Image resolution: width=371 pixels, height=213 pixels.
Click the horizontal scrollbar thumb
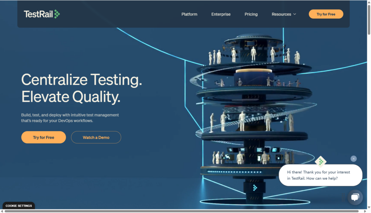click(181, 211)
